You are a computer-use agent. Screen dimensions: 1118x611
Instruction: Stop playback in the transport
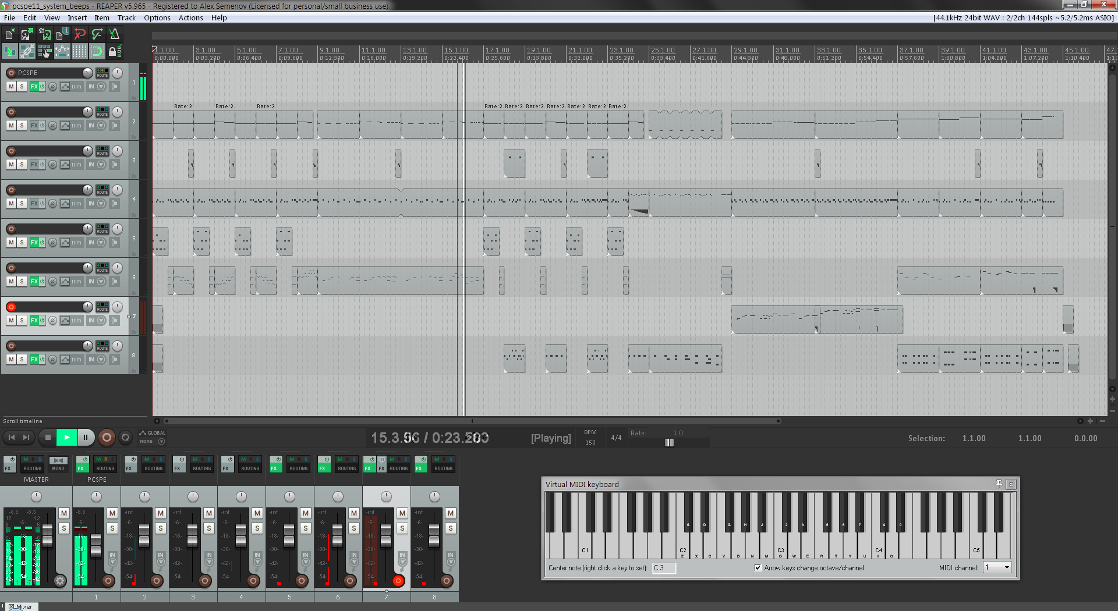(x=48, y=437)
